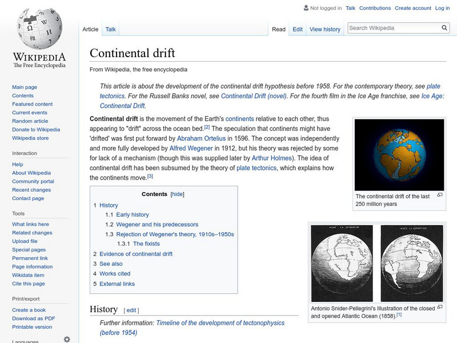This screenshot has height=343, width=457.
Task: Edit the History section
Action: point(131,310)
